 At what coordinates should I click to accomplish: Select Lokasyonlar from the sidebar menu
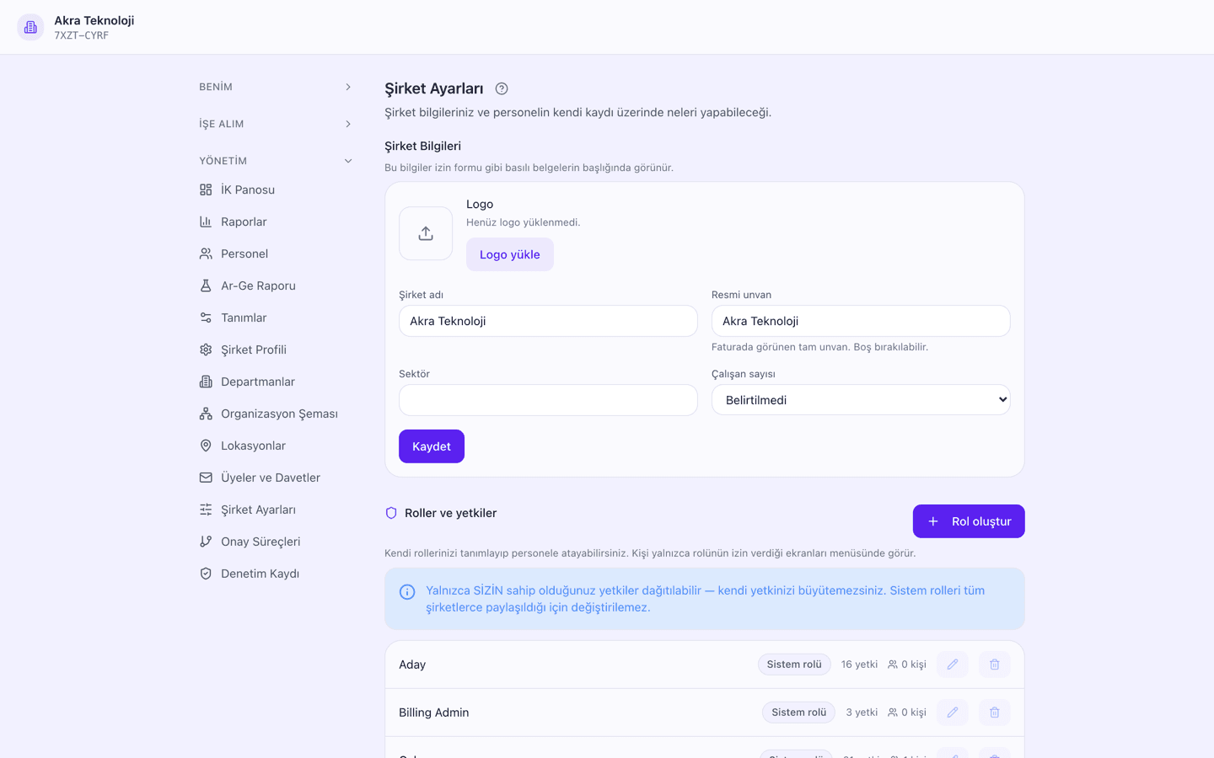(277, 446)
